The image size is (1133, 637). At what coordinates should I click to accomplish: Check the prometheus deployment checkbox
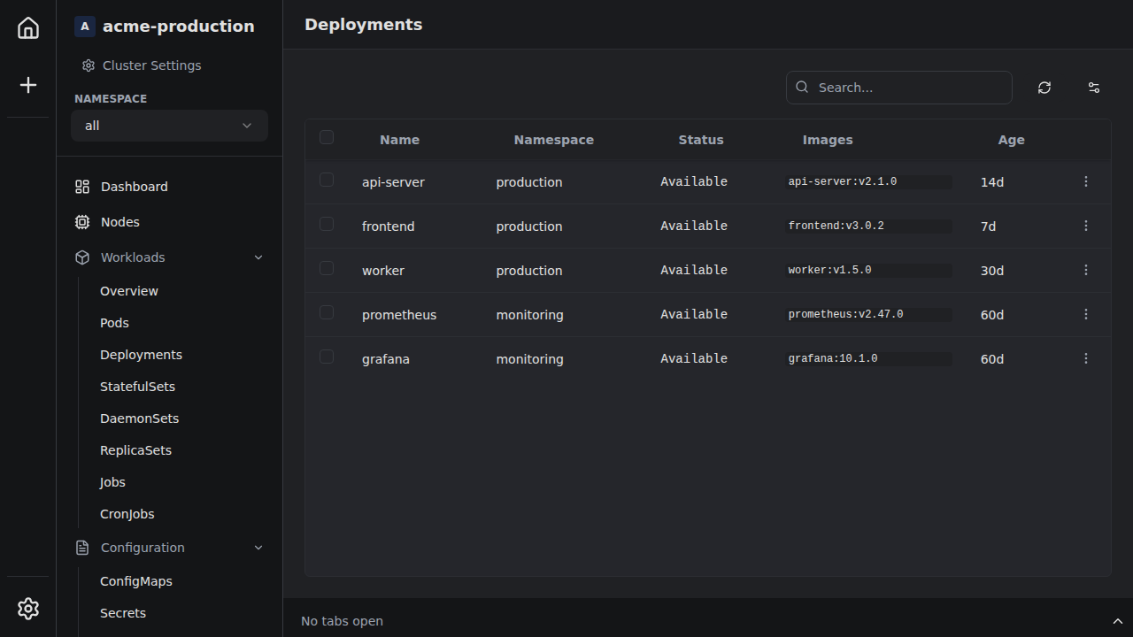(x=326, y=312)
